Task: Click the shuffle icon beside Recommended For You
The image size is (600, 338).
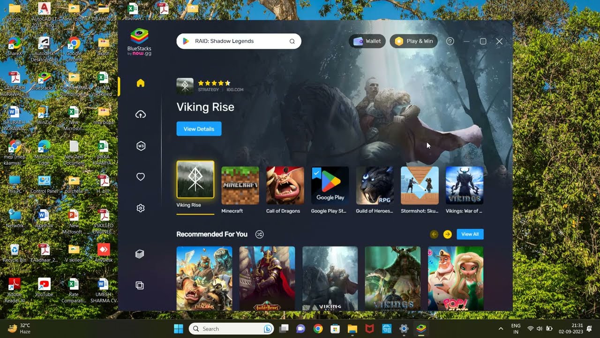Action: pyautogui.click(x=259, y=234)
